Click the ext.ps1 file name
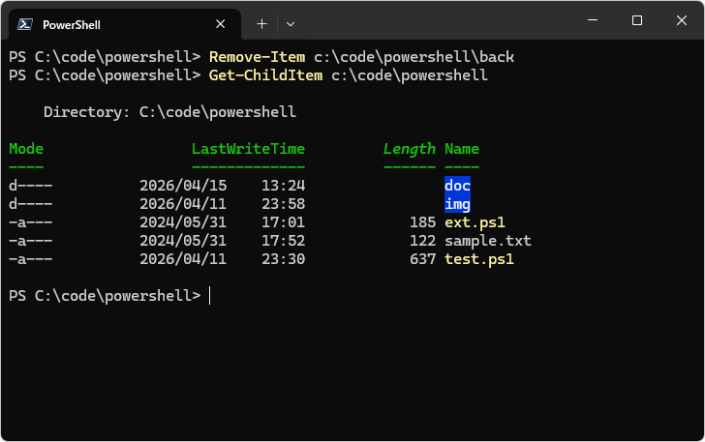Viewport: 705px width, 442px height. pyautogui.click(x=475, y=222)
